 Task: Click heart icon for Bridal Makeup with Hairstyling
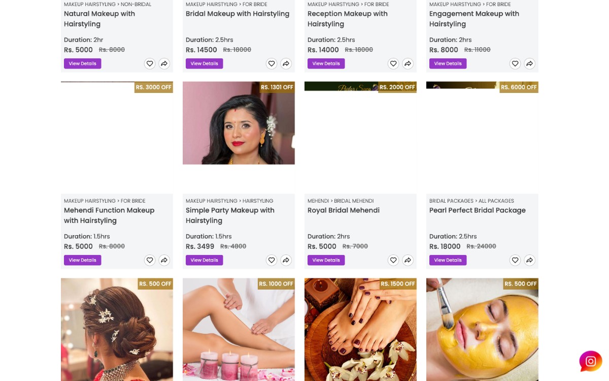[x=272, y=63]
